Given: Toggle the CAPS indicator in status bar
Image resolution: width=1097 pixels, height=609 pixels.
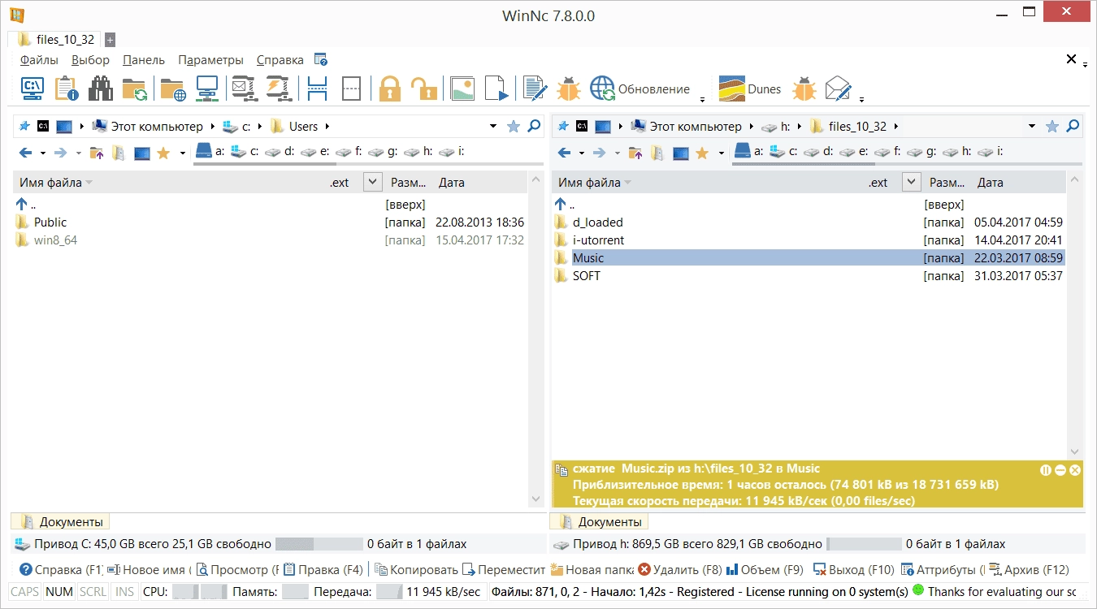Looking at the screenshot, I should click(x=24, y=592).
